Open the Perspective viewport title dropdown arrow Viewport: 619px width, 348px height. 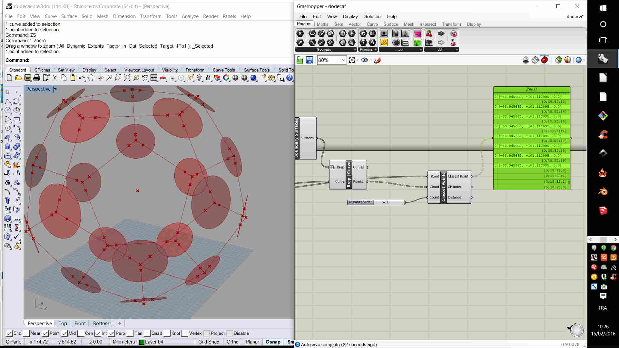(55, 89)
